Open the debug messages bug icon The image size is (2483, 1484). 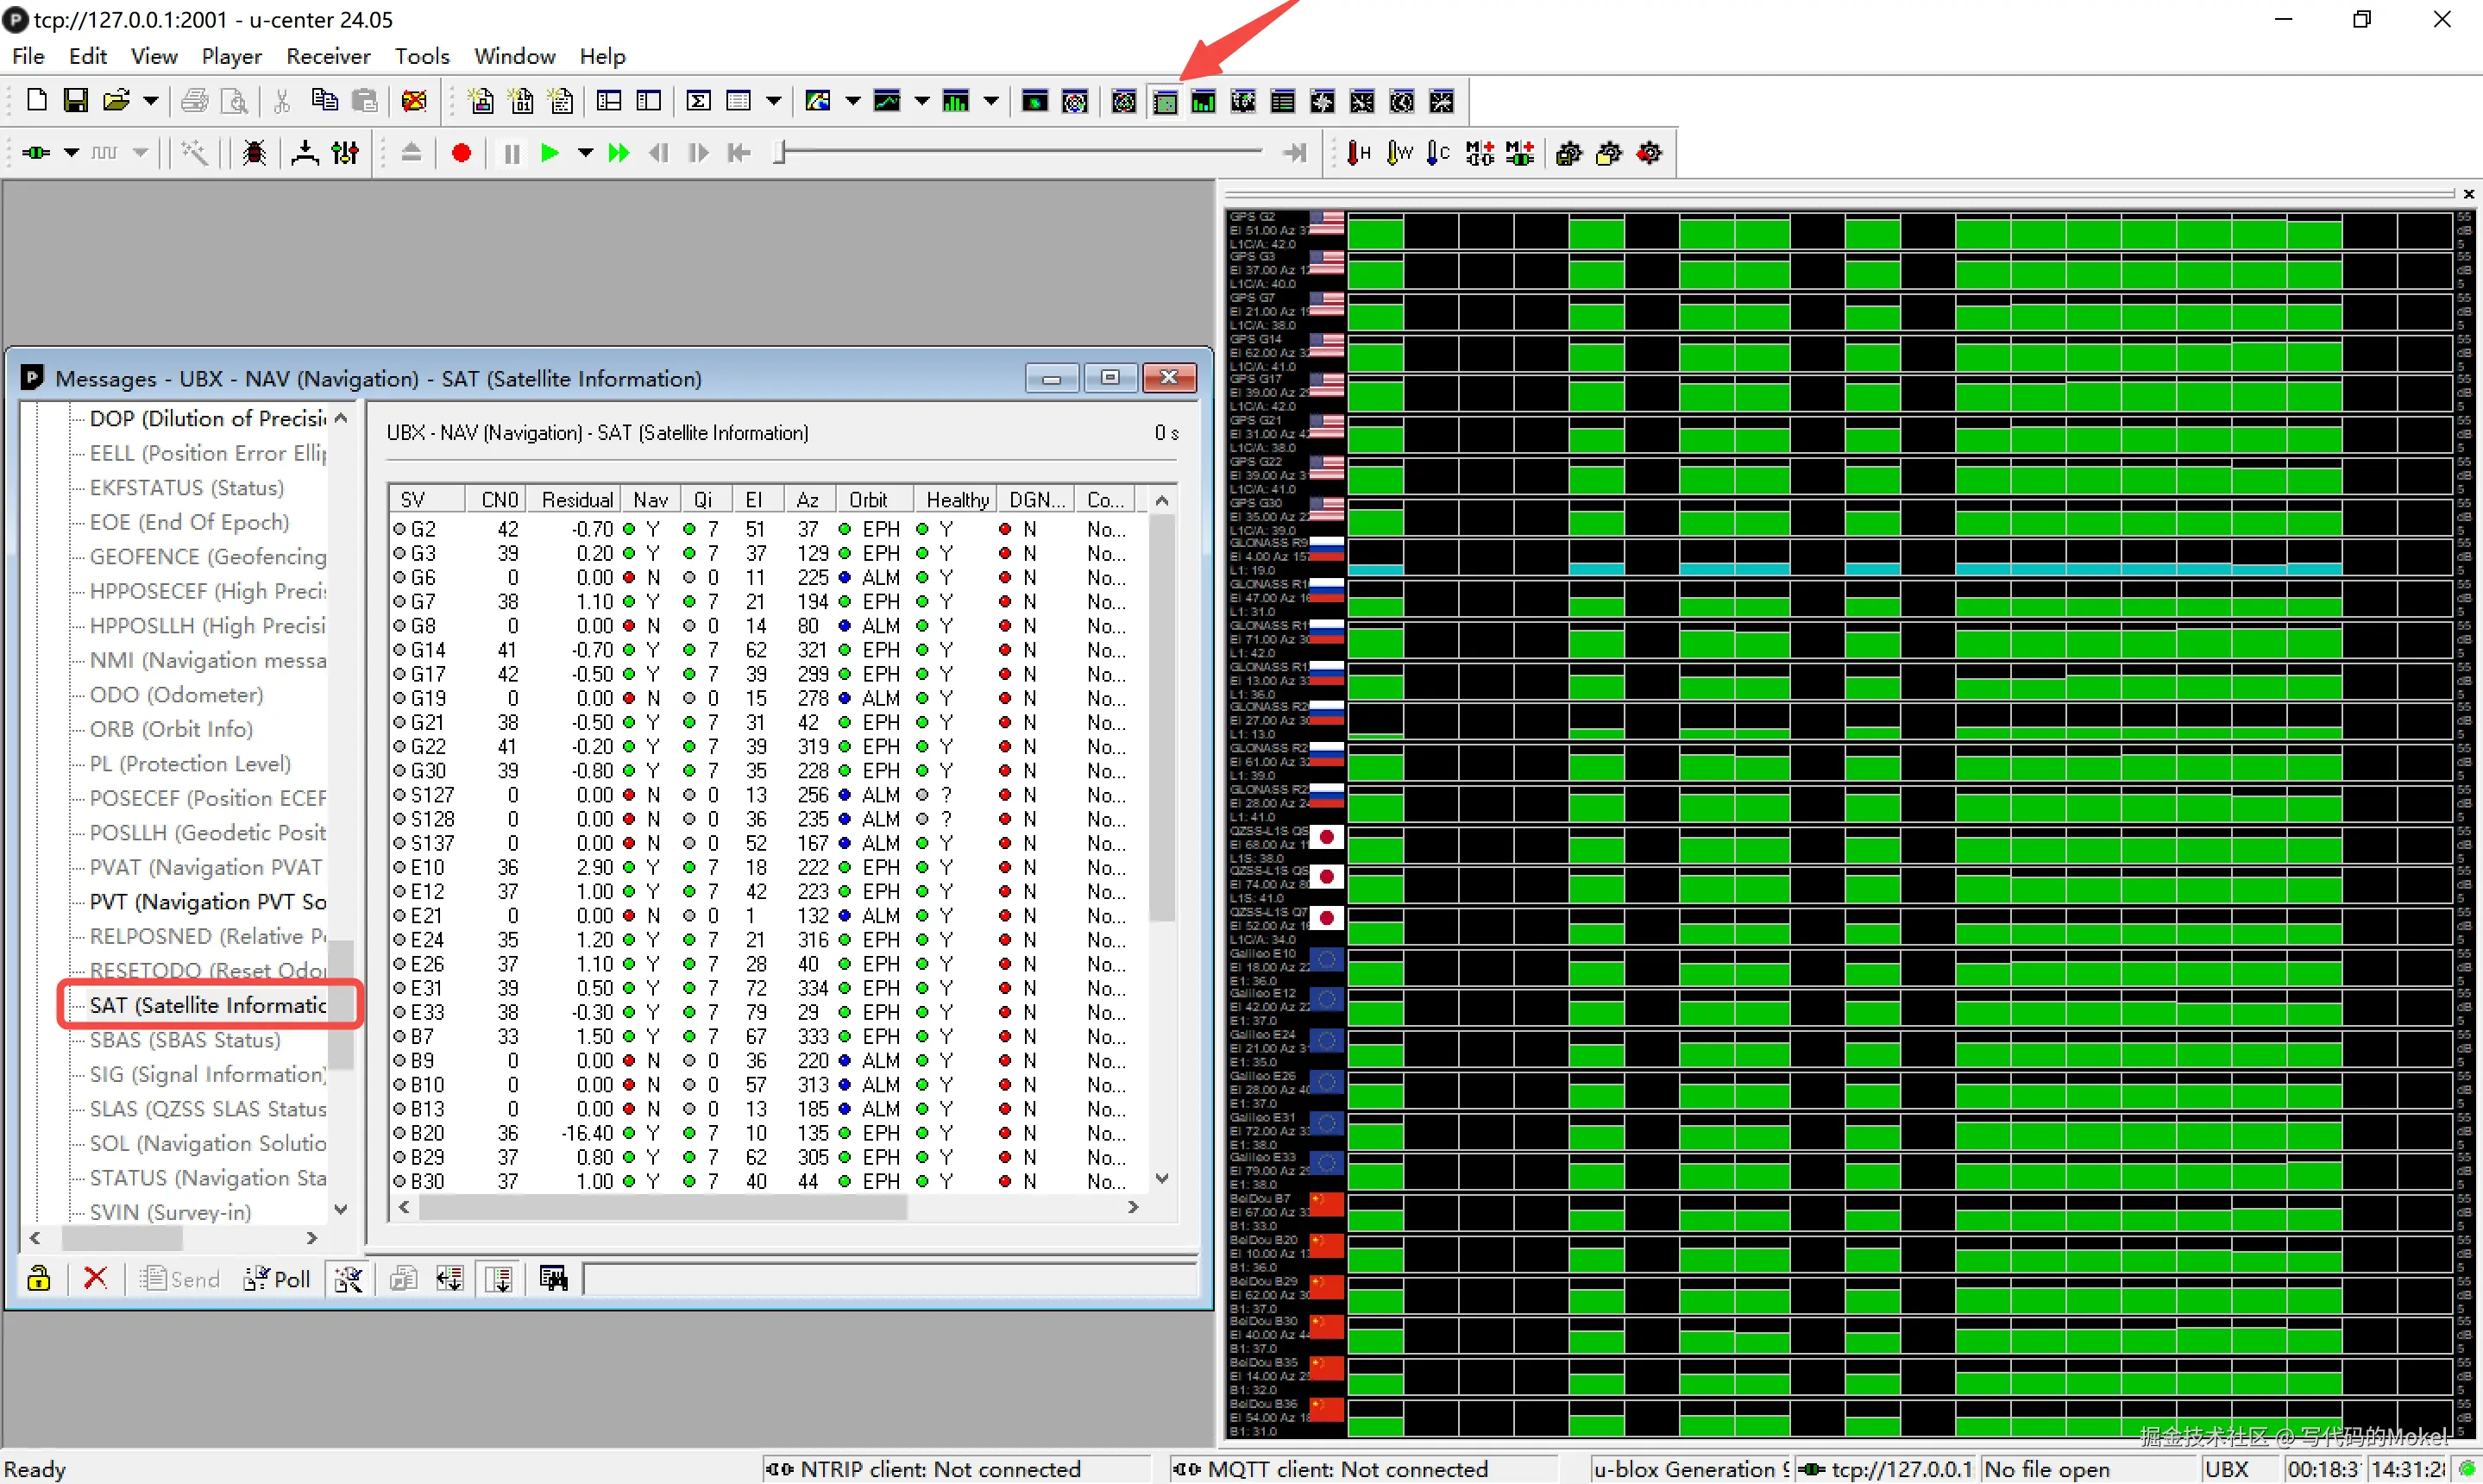pyautogui.click(x=254, y=153)
